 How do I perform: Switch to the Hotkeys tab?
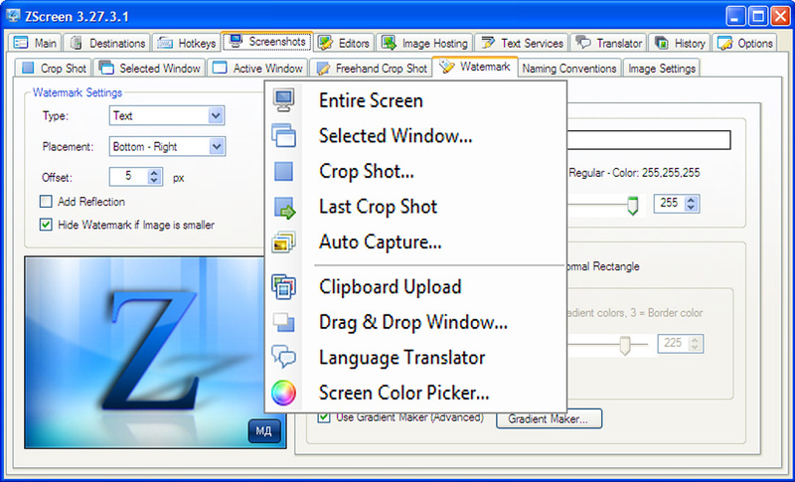186,43
